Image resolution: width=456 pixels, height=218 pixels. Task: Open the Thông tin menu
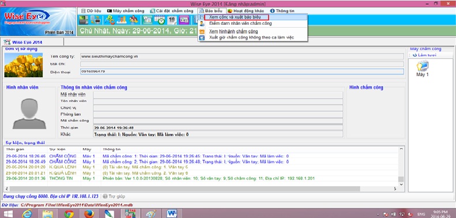282,11
